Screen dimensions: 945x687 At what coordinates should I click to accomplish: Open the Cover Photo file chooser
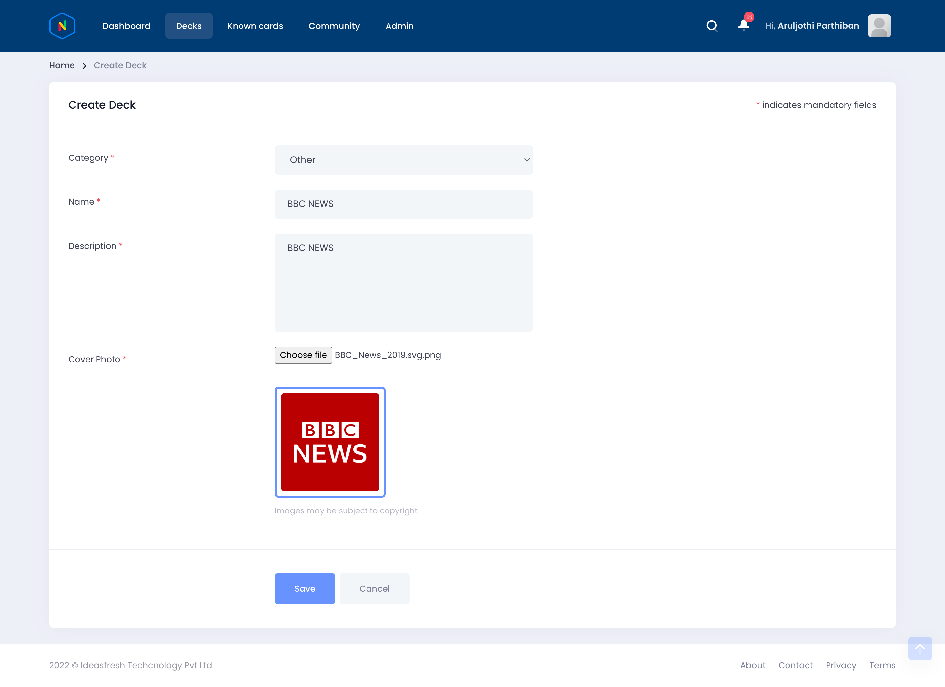point(303,355)
